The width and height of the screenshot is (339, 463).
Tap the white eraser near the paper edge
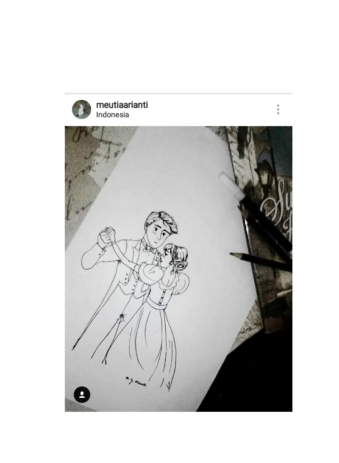pyautogui.click(x=232, y=186)
